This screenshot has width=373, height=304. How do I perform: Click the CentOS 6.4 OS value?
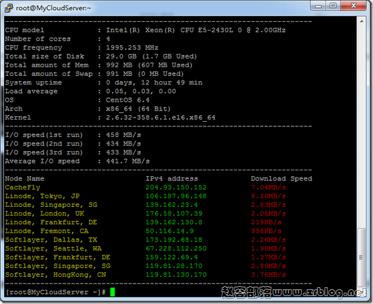127,100
